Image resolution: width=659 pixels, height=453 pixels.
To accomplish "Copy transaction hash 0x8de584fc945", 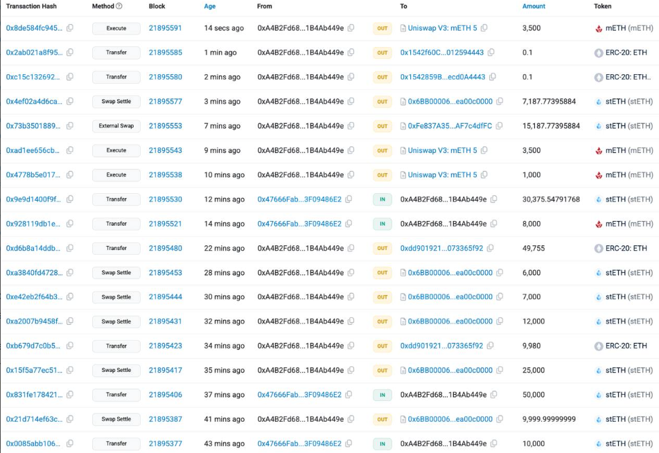I will coord(70,28).
